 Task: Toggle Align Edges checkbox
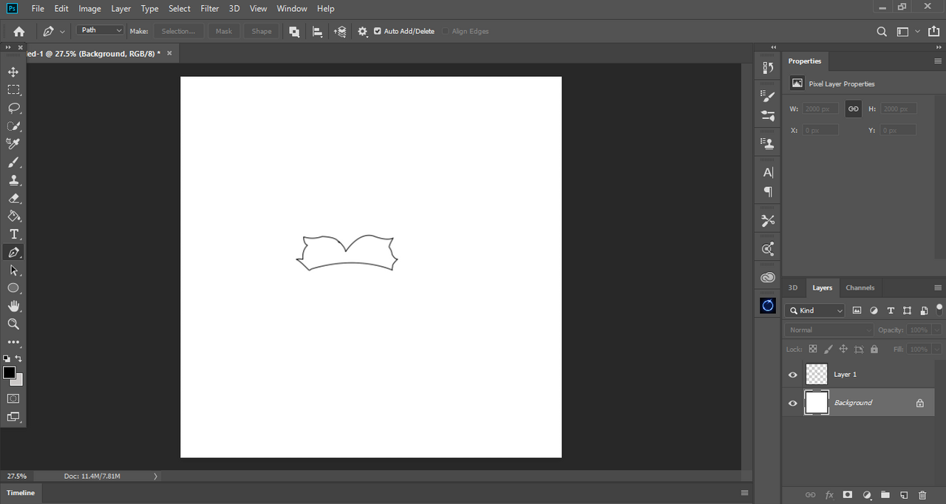coord(446,31)
